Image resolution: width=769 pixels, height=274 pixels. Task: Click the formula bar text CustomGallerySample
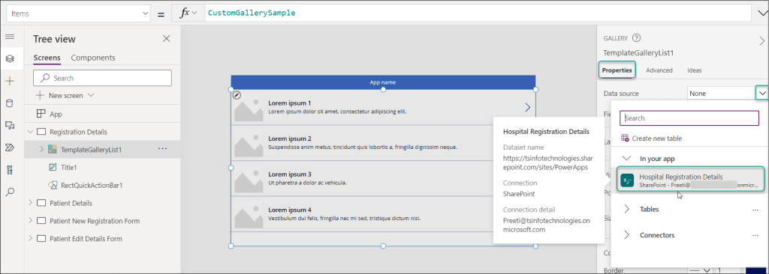click(x=251, y=13)
